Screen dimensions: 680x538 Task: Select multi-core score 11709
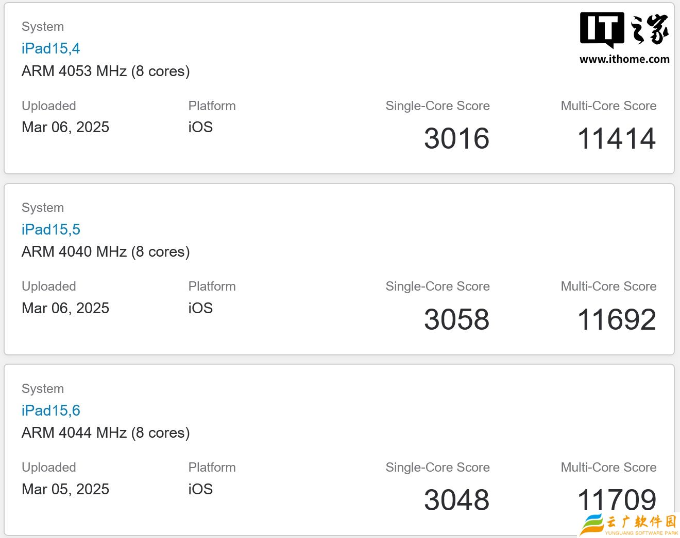pyautogui.click(x=617, y=499)
